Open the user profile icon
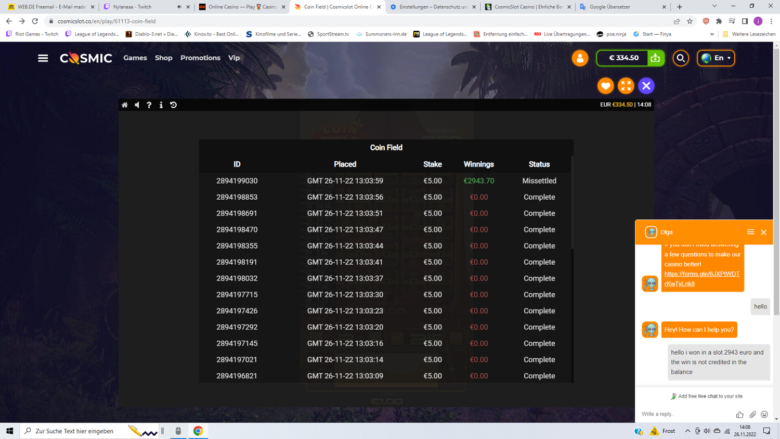The width and height of the screenshot is (780, 439). 580,58
